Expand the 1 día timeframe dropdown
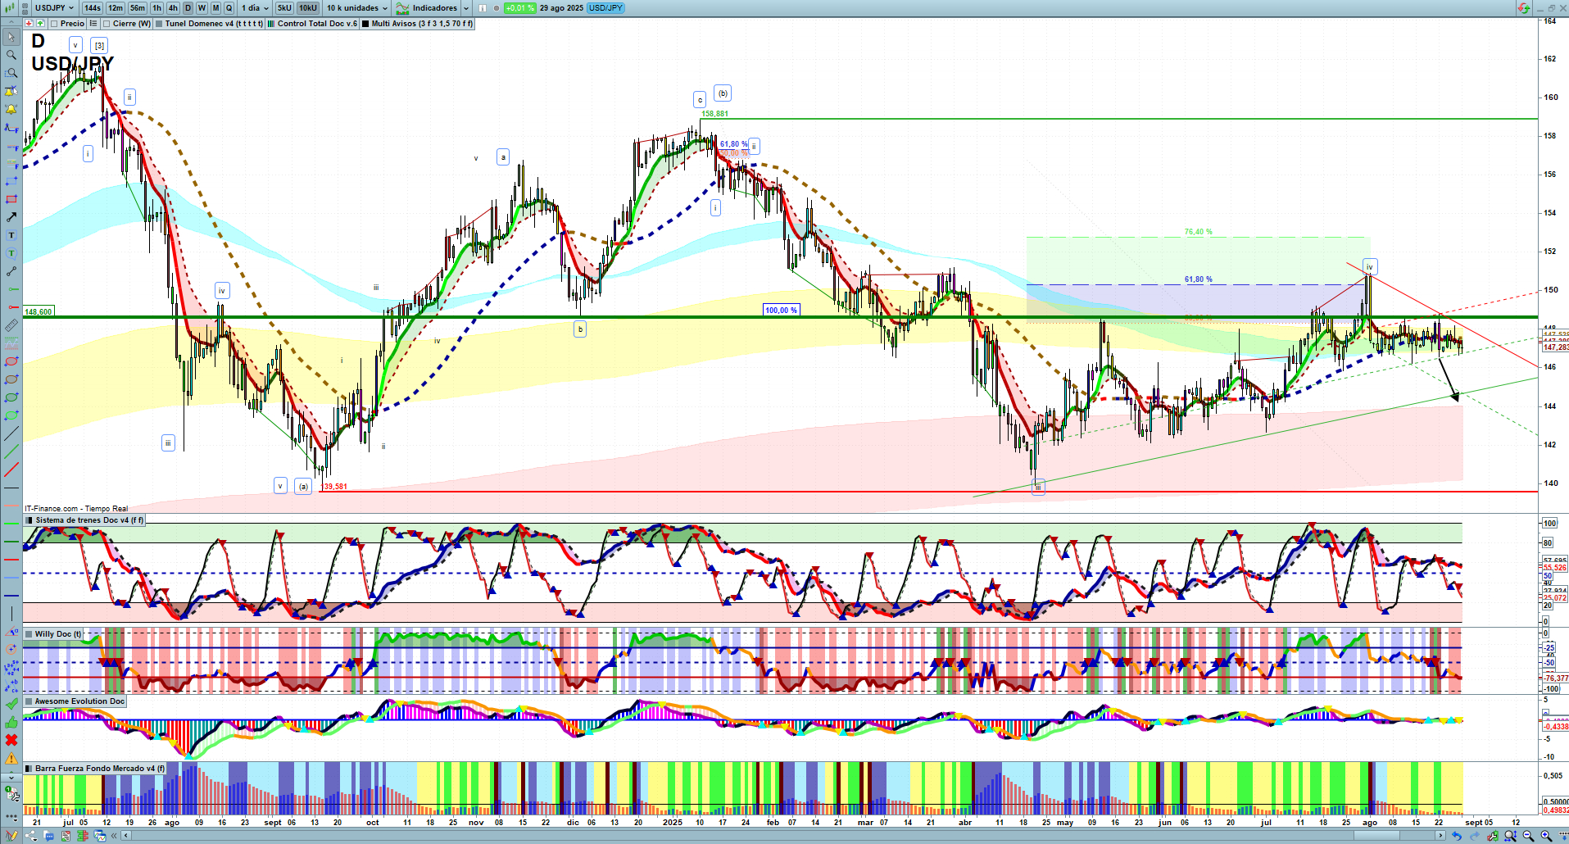Image resolution: width=1569 pixels, height=844 pixels. pyautogui.click(x=255, y=8)
